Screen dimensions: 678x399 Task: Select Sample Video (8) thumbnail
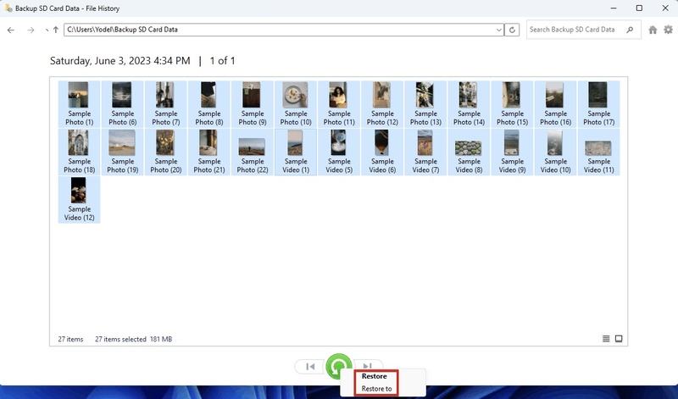469,152
